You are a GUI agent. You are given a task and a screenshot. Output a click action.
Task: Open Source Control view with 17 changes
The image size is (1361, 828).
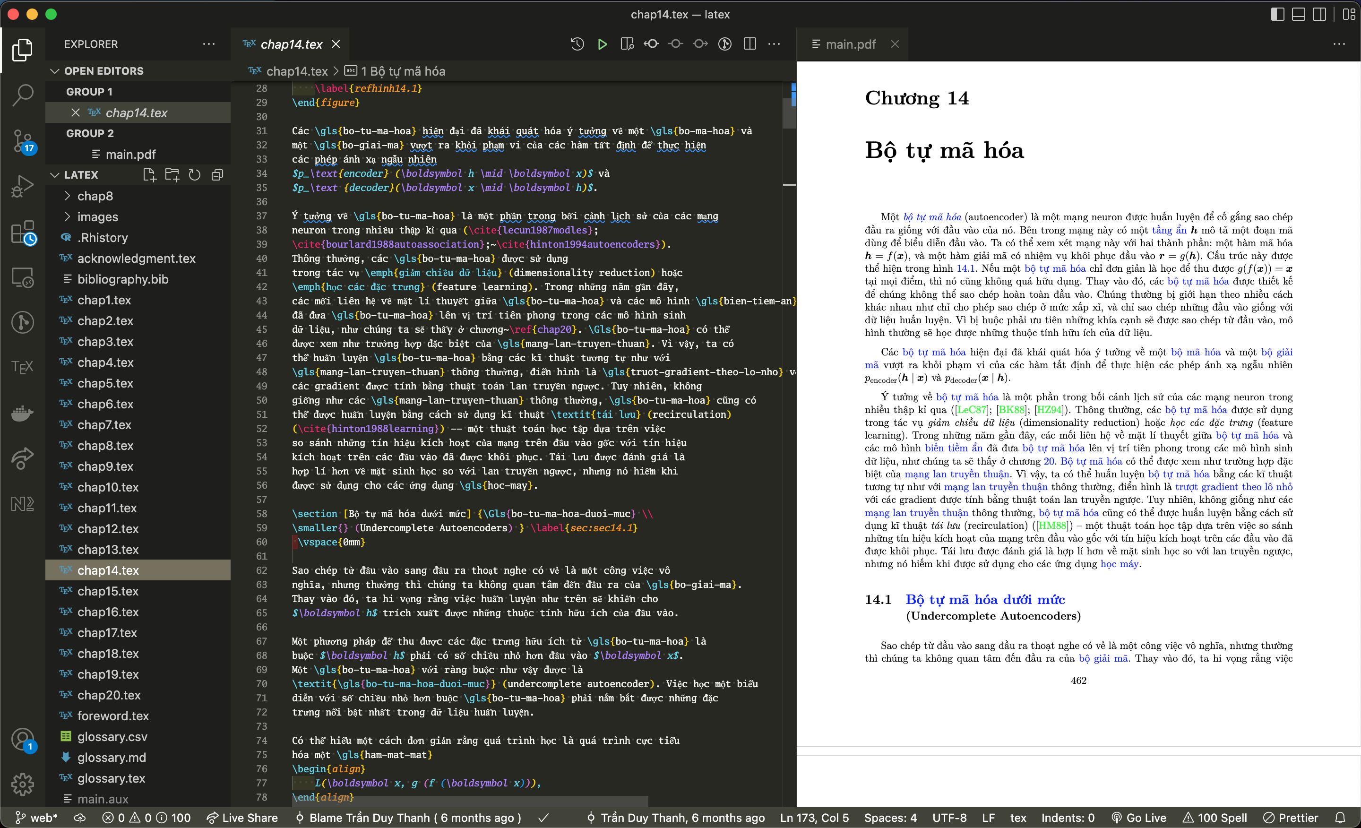23,141
